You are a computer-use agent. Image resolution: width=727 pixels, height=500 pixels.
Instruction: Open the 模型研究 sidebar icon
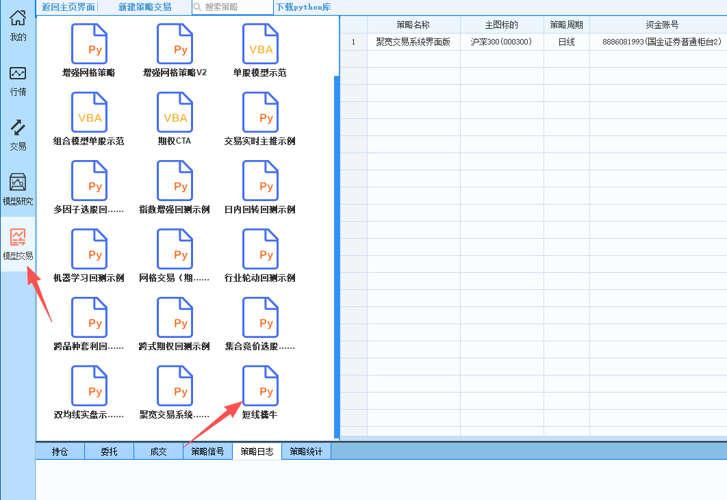[18, 190]
